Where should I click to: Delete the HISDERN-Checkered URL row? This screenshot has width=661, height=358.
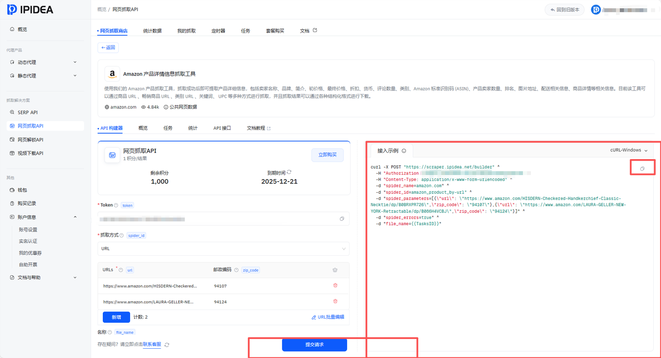[335, 285]
